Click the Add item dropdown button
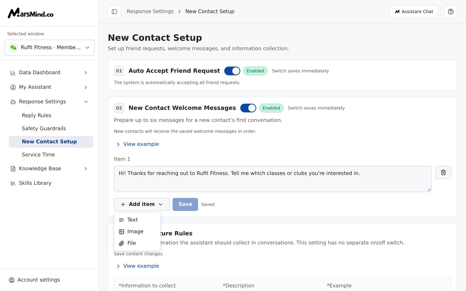Screen dimensions: 466x291 click(142, 204)
